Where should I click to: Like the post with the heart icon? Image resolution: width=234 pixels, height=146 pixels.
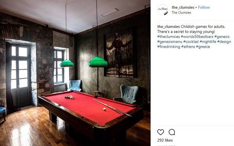click(x=160, y=132)
